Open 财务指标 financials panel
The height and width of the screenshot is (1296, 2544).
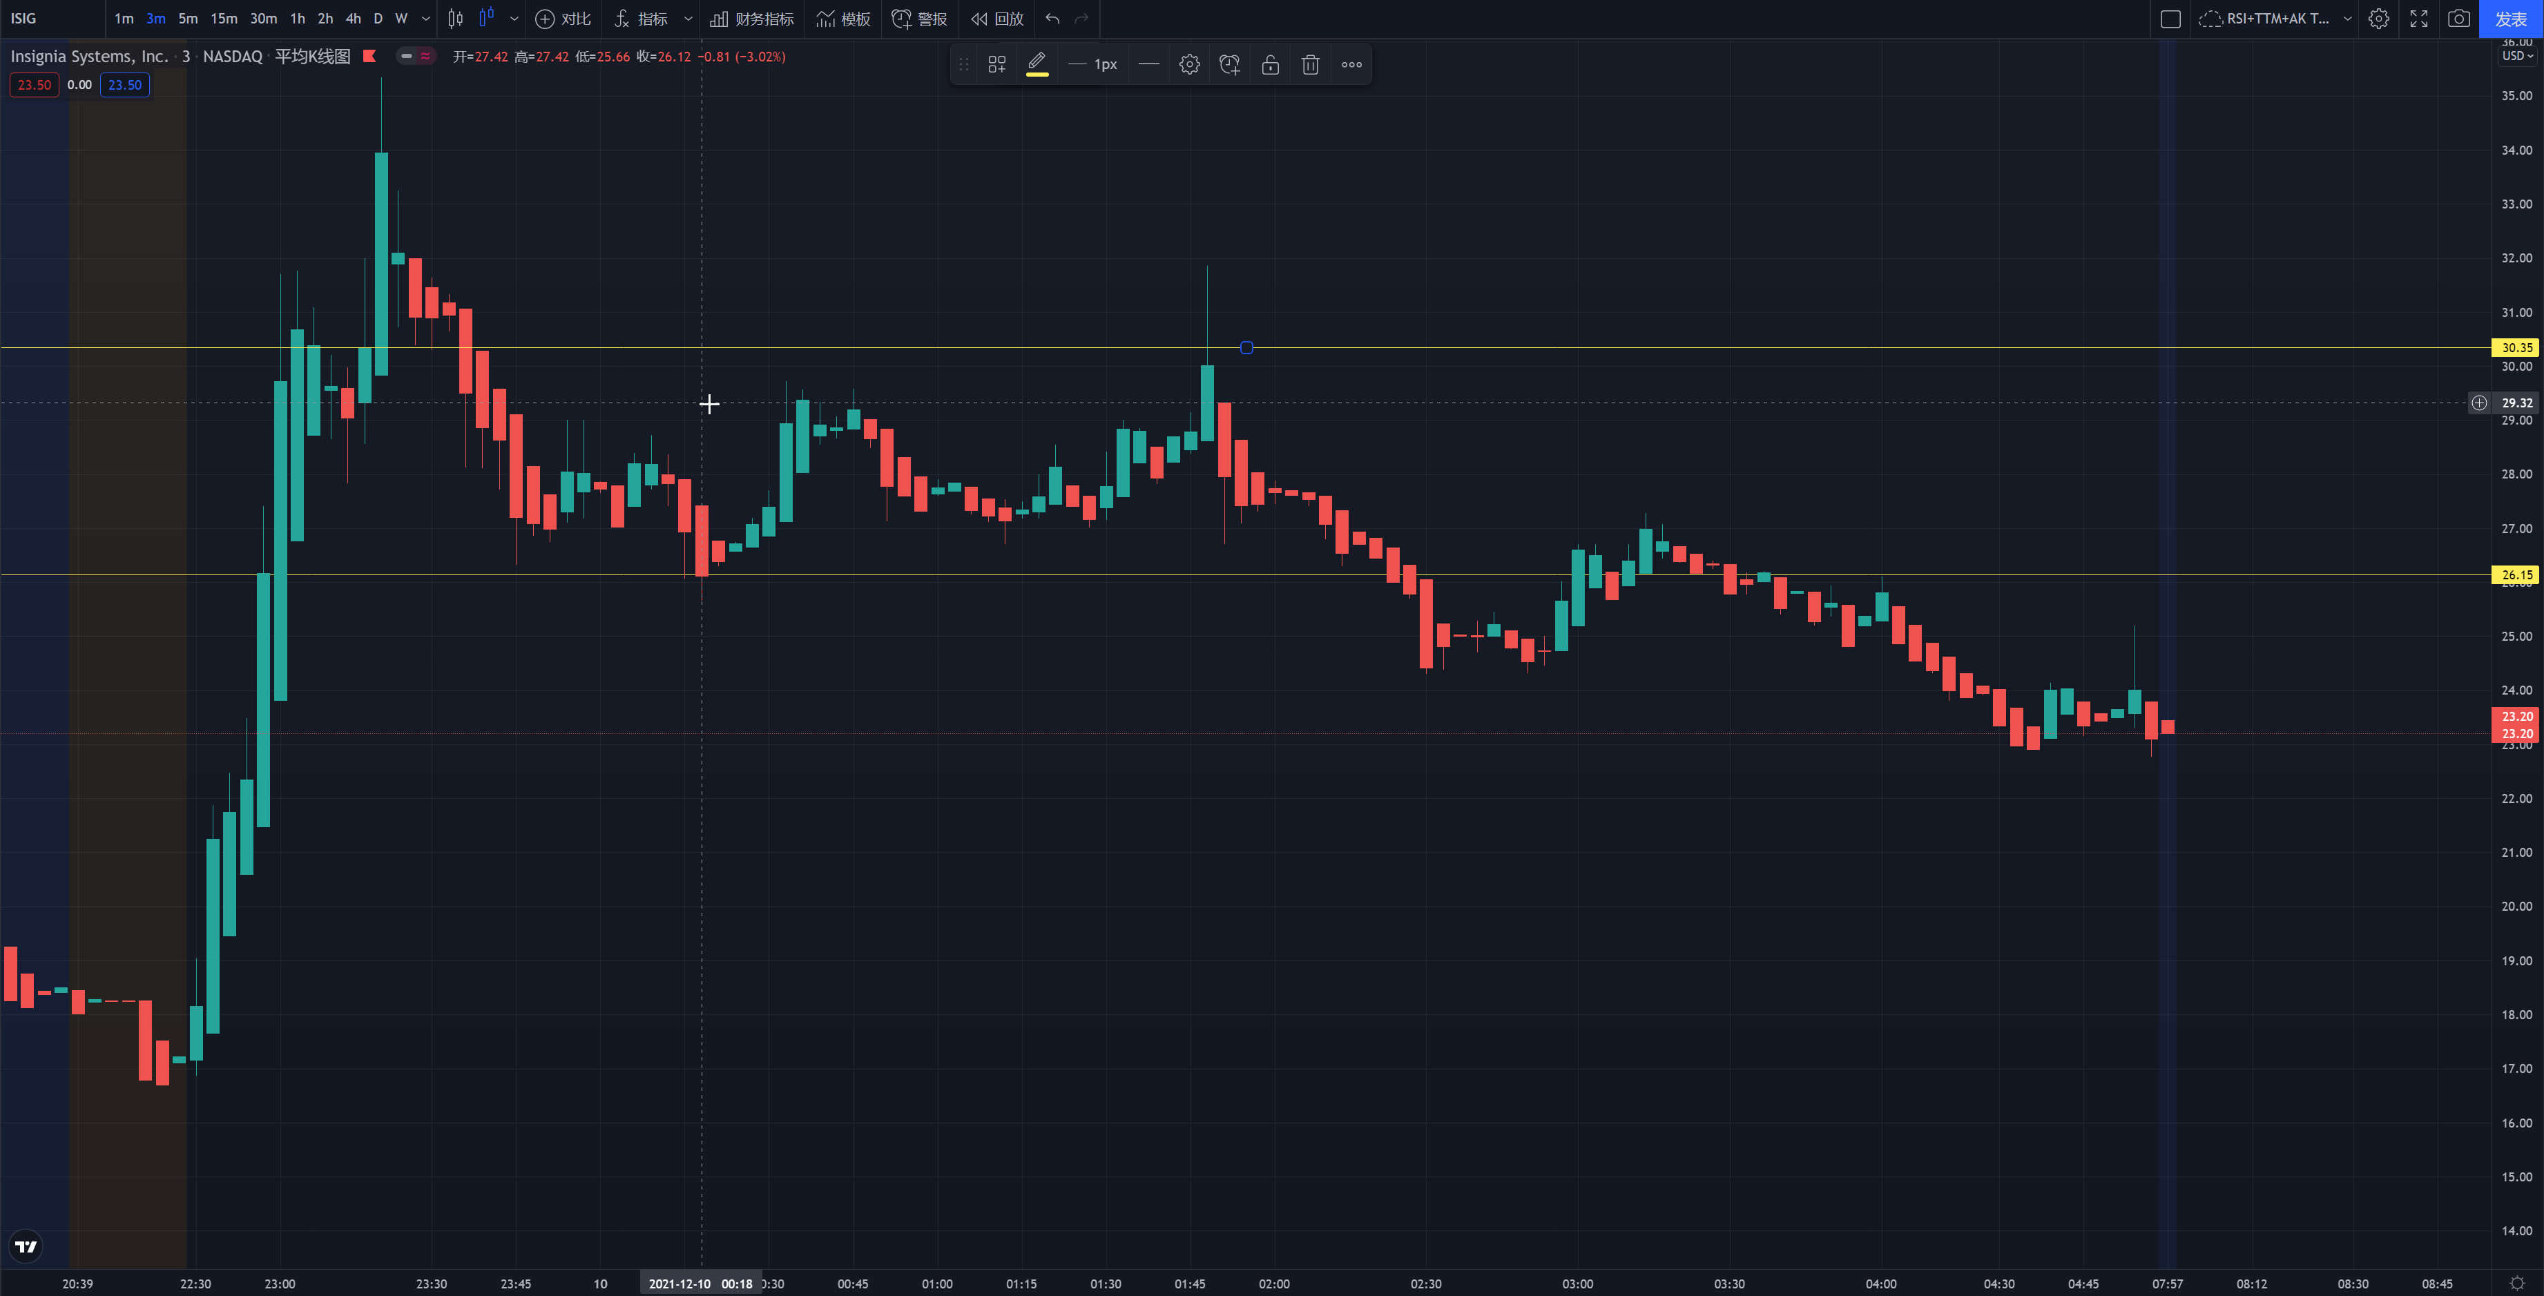click(x=751, y=19)
